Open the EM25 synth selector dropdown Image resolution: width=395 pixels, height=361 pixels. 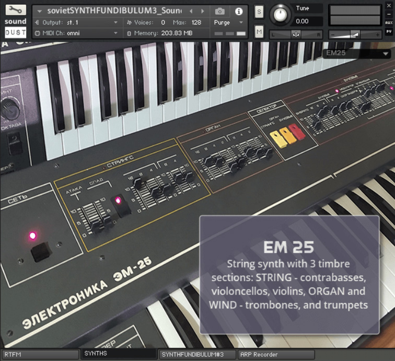(x=357, y=53)
